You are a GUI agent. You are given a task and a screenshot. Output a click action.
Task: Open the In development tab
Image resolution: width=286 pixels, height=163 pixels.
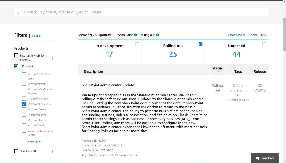(x=109, y=52)
